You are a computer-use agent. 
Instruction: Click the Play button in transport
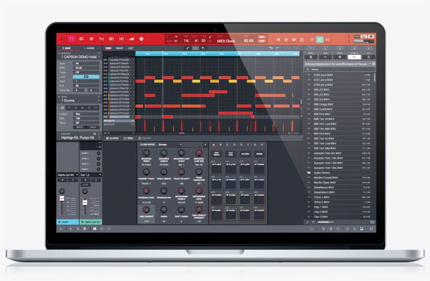point(319,39)
